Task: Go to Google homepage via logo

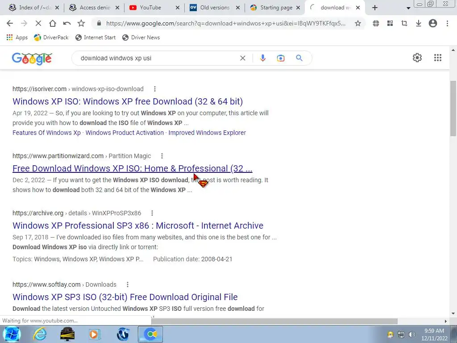Action: coord(32,59)
